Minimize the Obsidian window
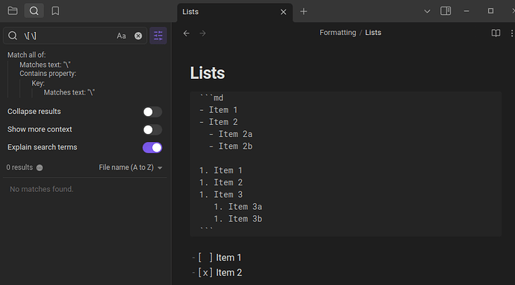 pos(466,11)
